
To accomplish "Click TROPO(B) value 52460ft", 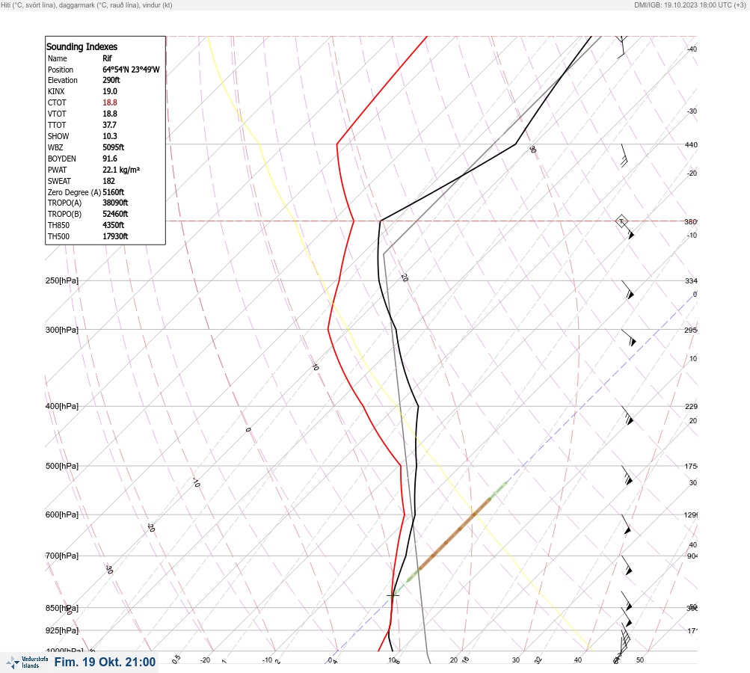I will pyautogui.click(x=115, y=214).
